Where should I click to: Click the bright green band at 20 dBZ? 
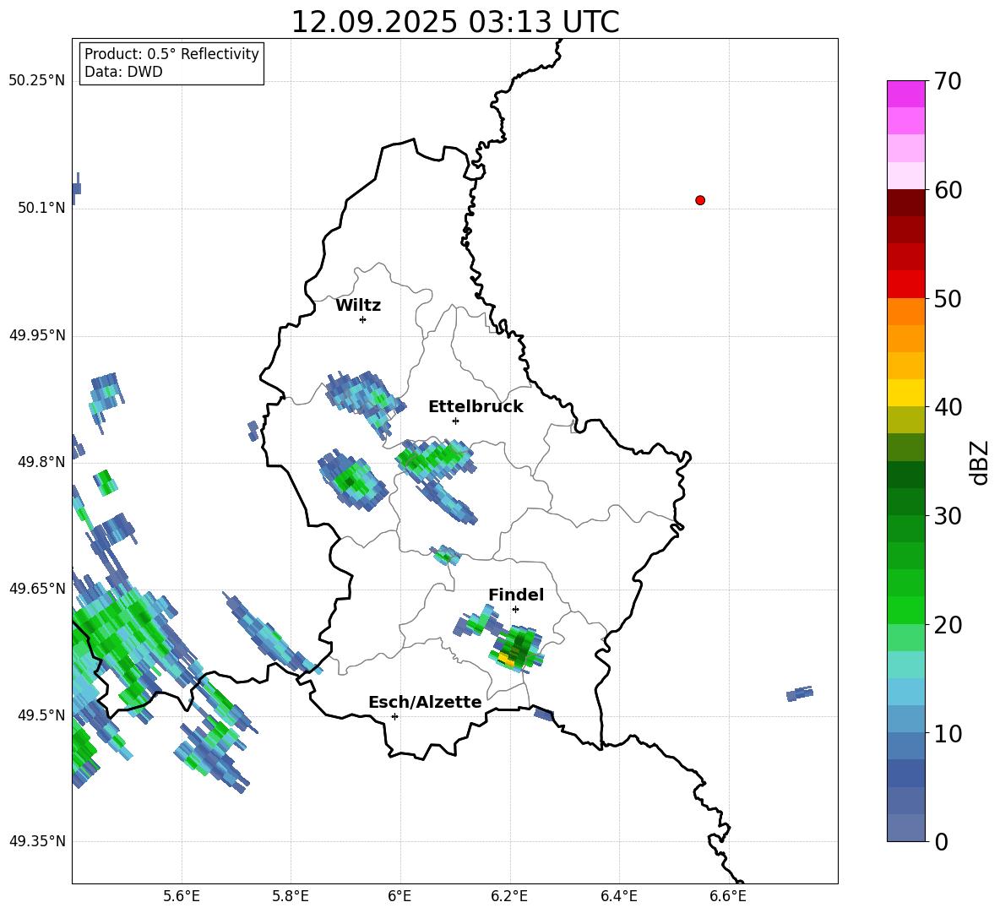[905, 610]
